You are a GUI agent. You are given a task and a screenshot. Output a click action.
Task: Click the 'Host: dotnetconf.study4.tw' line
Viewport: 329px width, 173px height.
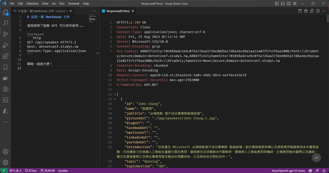[x=53, y=47]
